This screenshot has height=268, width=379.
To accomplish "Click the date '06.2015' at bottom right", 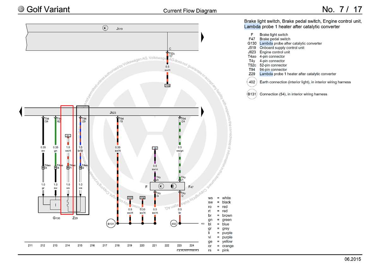I will 352,259.
